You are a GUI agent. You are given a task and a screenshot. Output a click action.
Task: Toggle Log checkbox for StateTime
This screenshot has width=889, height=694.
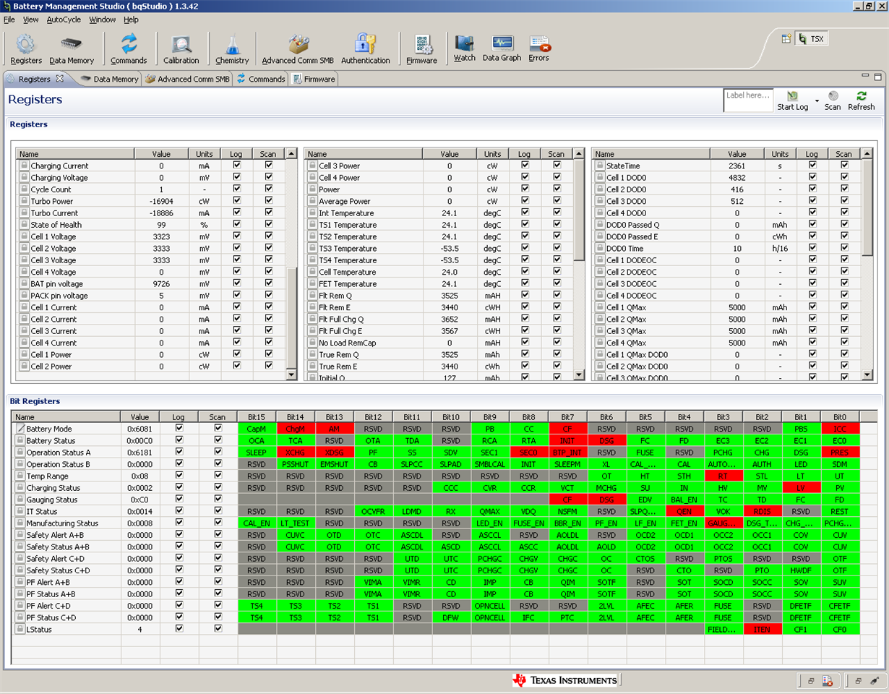(812, 165)
